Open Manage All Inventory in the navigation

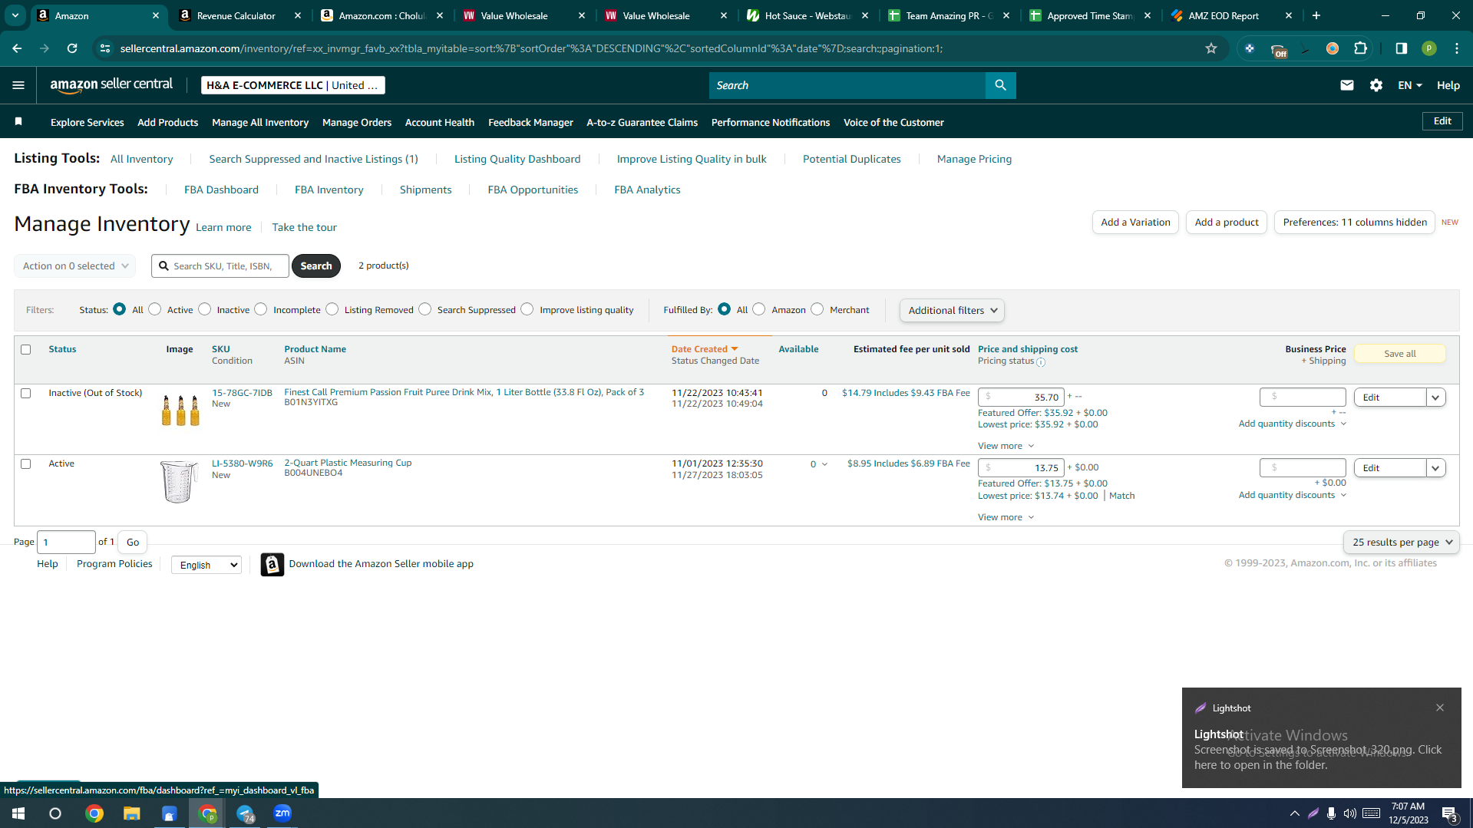click(260, 122)
